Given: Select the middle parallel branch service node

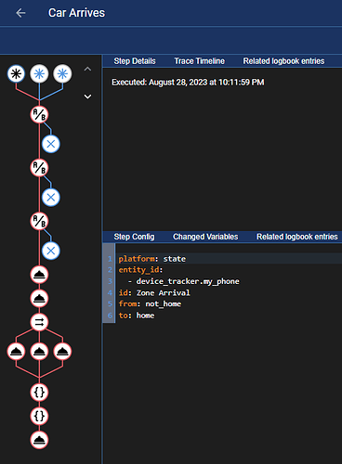Looking at the screenshot, I should [x=39, y=352].
